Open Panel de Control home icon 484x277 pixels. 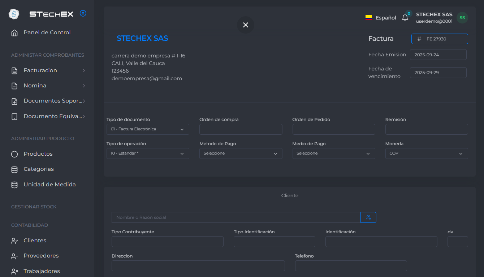click(14, 33)
